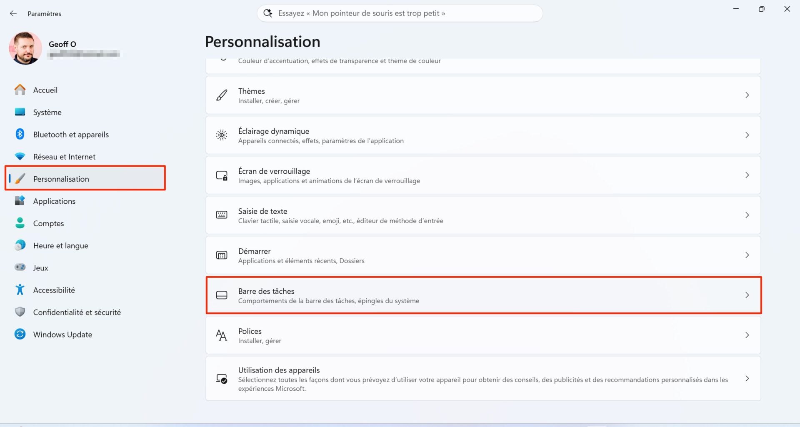The width and height of the screenshot is (800, 427).
Task: Open the Applications category
Action: click(x=85, y=201)
